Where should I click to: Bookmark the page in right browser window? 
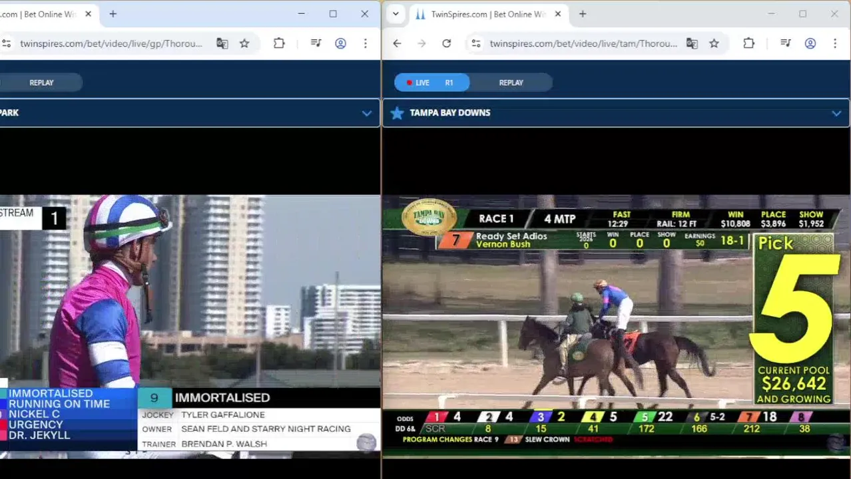pyautogui.click(x=714, y=43)
